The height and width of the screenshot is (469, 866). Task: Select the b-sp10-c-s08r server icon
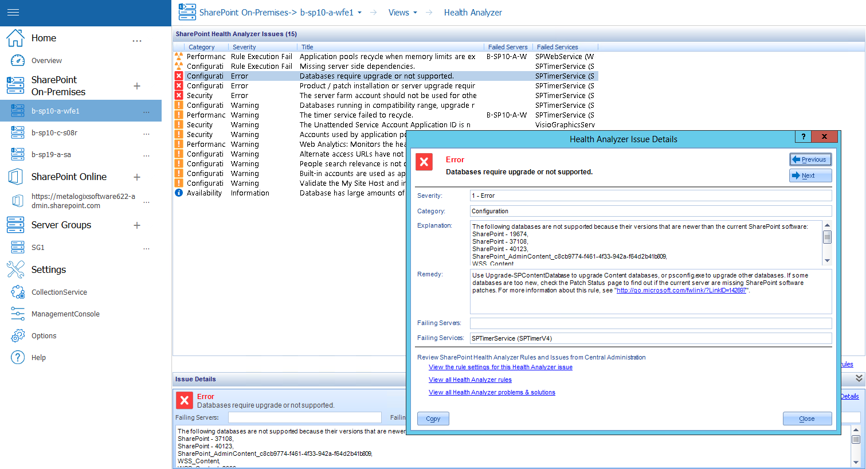15,132
